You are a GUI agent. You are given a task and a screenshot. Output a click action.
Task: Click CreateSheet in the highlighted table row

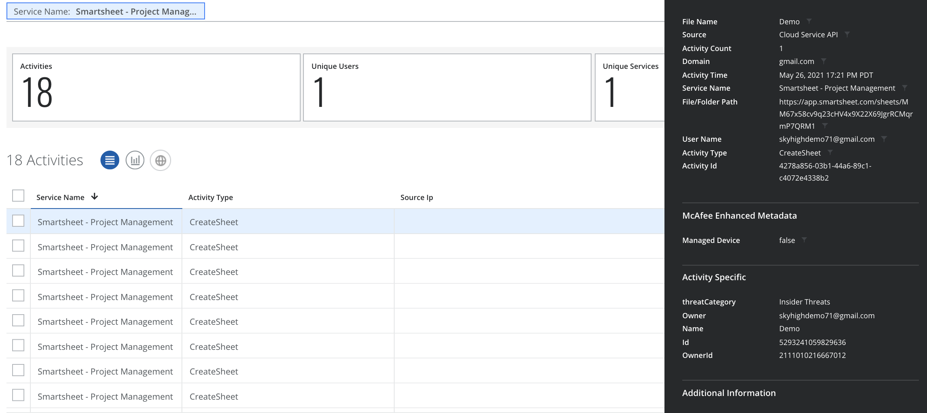tap(214, 222)
